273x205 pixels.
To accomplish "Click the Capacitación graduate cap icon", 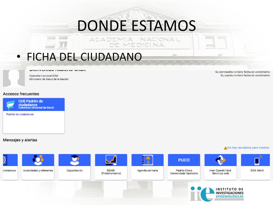I will coord(75,160).
